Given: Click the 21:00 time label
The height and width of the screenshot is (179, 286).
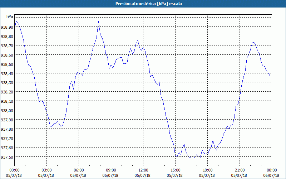Looking at the screenshot, I should point(240,170).
